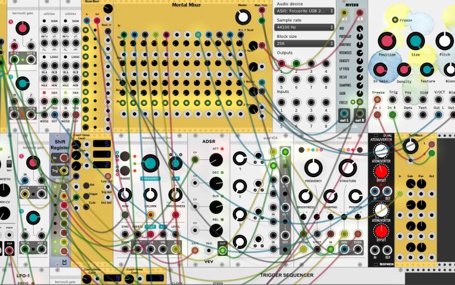Image resolution: width=455 pixels, height=285 pixels.
Task: Click the Trig input jack
Action: 392,100
